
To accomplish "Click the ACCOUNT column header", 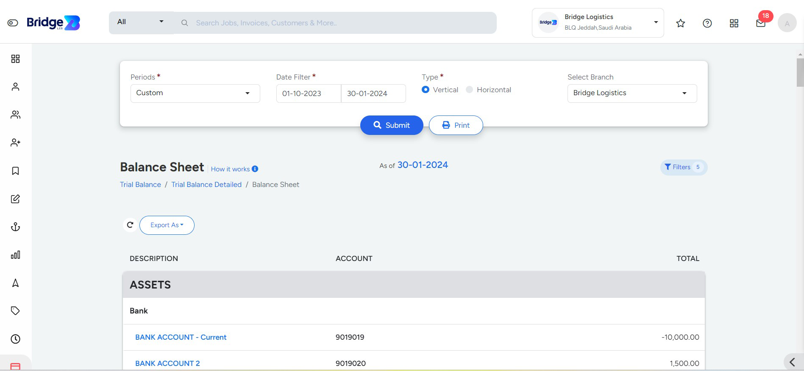I will (x=354, y=258).
